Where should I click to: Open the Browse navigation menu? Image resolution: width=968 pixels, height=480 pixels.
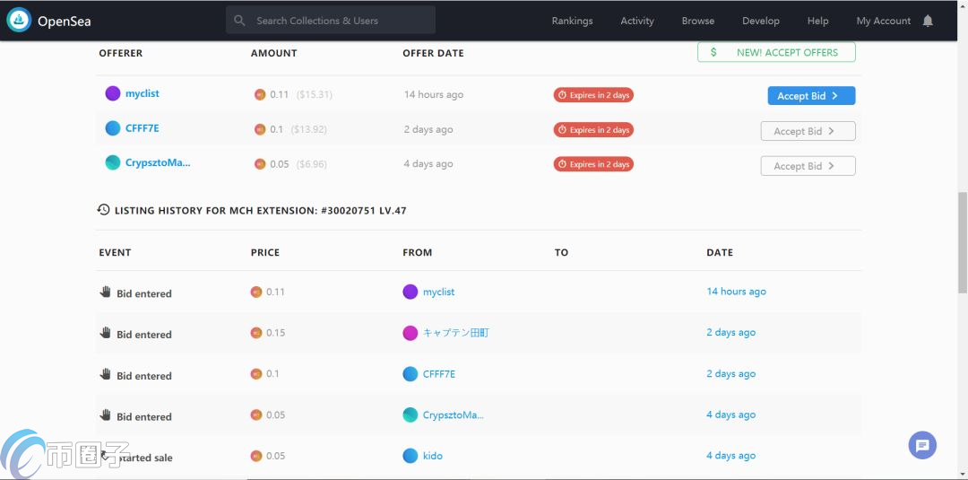[698, 21]
